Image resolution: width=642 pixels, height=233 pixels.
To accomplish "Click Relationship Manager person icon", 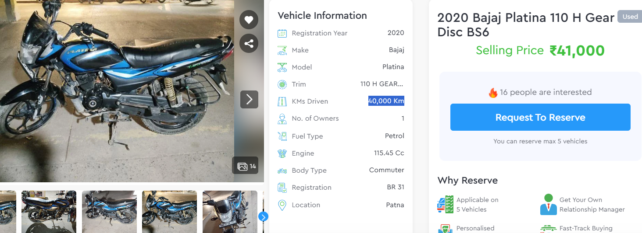I will point(548,205).
